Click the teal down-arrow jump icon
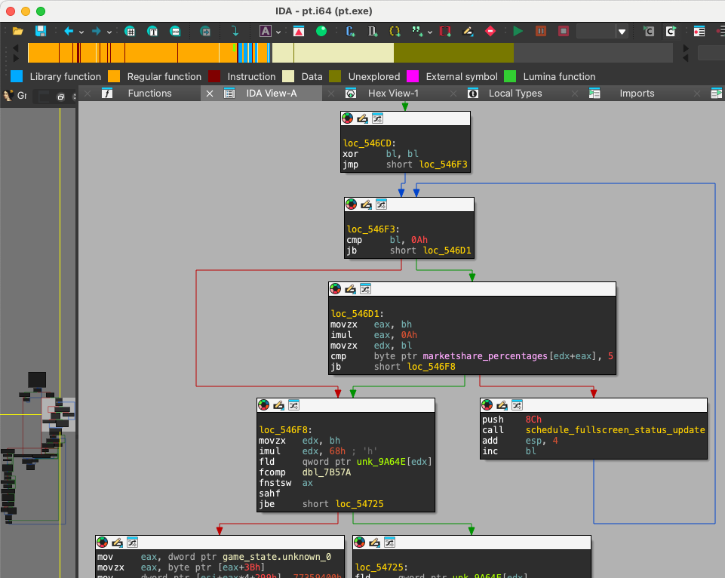 tap(235, 31)
